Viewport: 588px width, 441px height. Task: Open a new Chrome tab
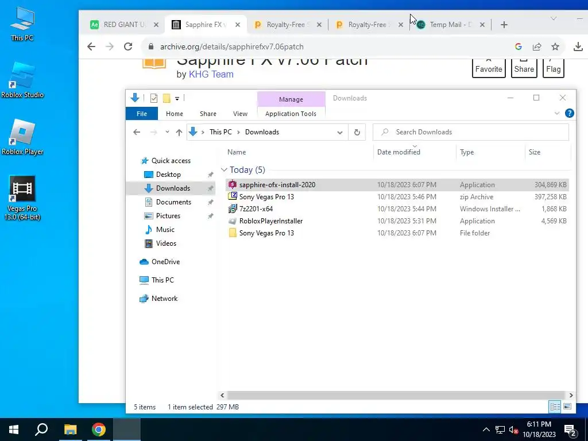(x=504, y=25)
